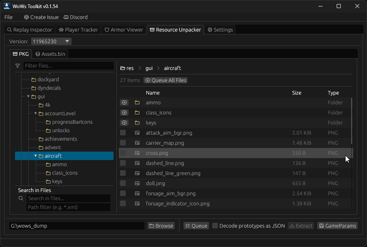Click the image icon next to cross.png
This screenshot has height=247, width=367.
click(137, 153)
